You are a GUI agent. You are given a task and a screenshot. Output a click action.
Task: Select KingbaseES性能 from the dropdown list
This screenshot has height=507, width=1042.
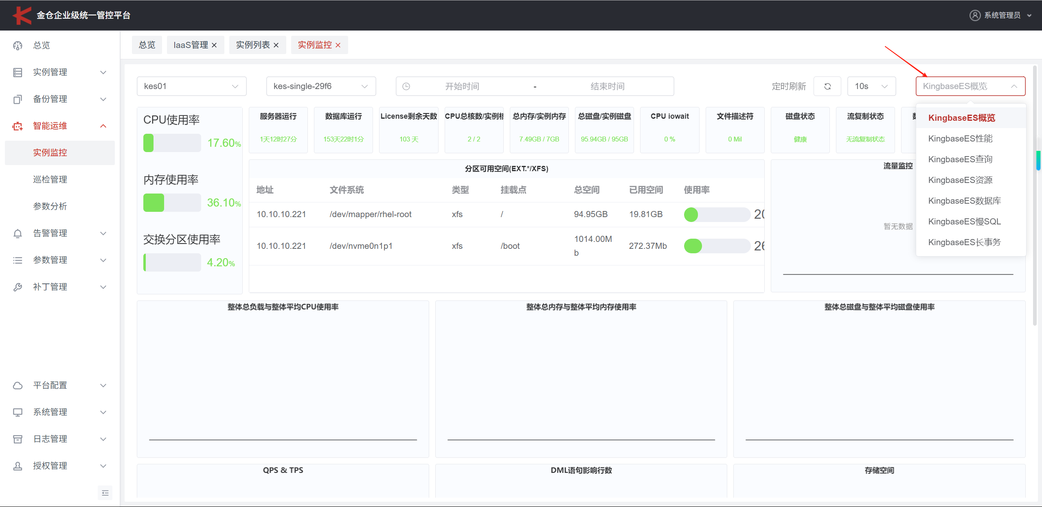pyautogui.click(x=960, y=139)
